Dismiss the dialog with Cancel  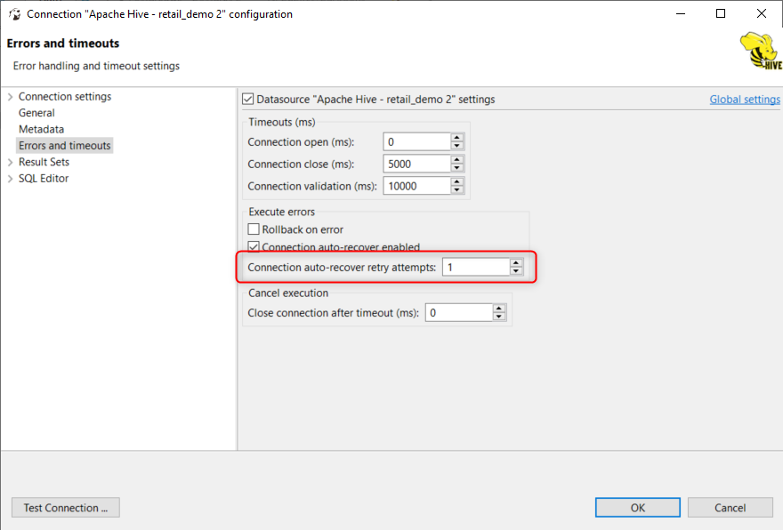730,507
